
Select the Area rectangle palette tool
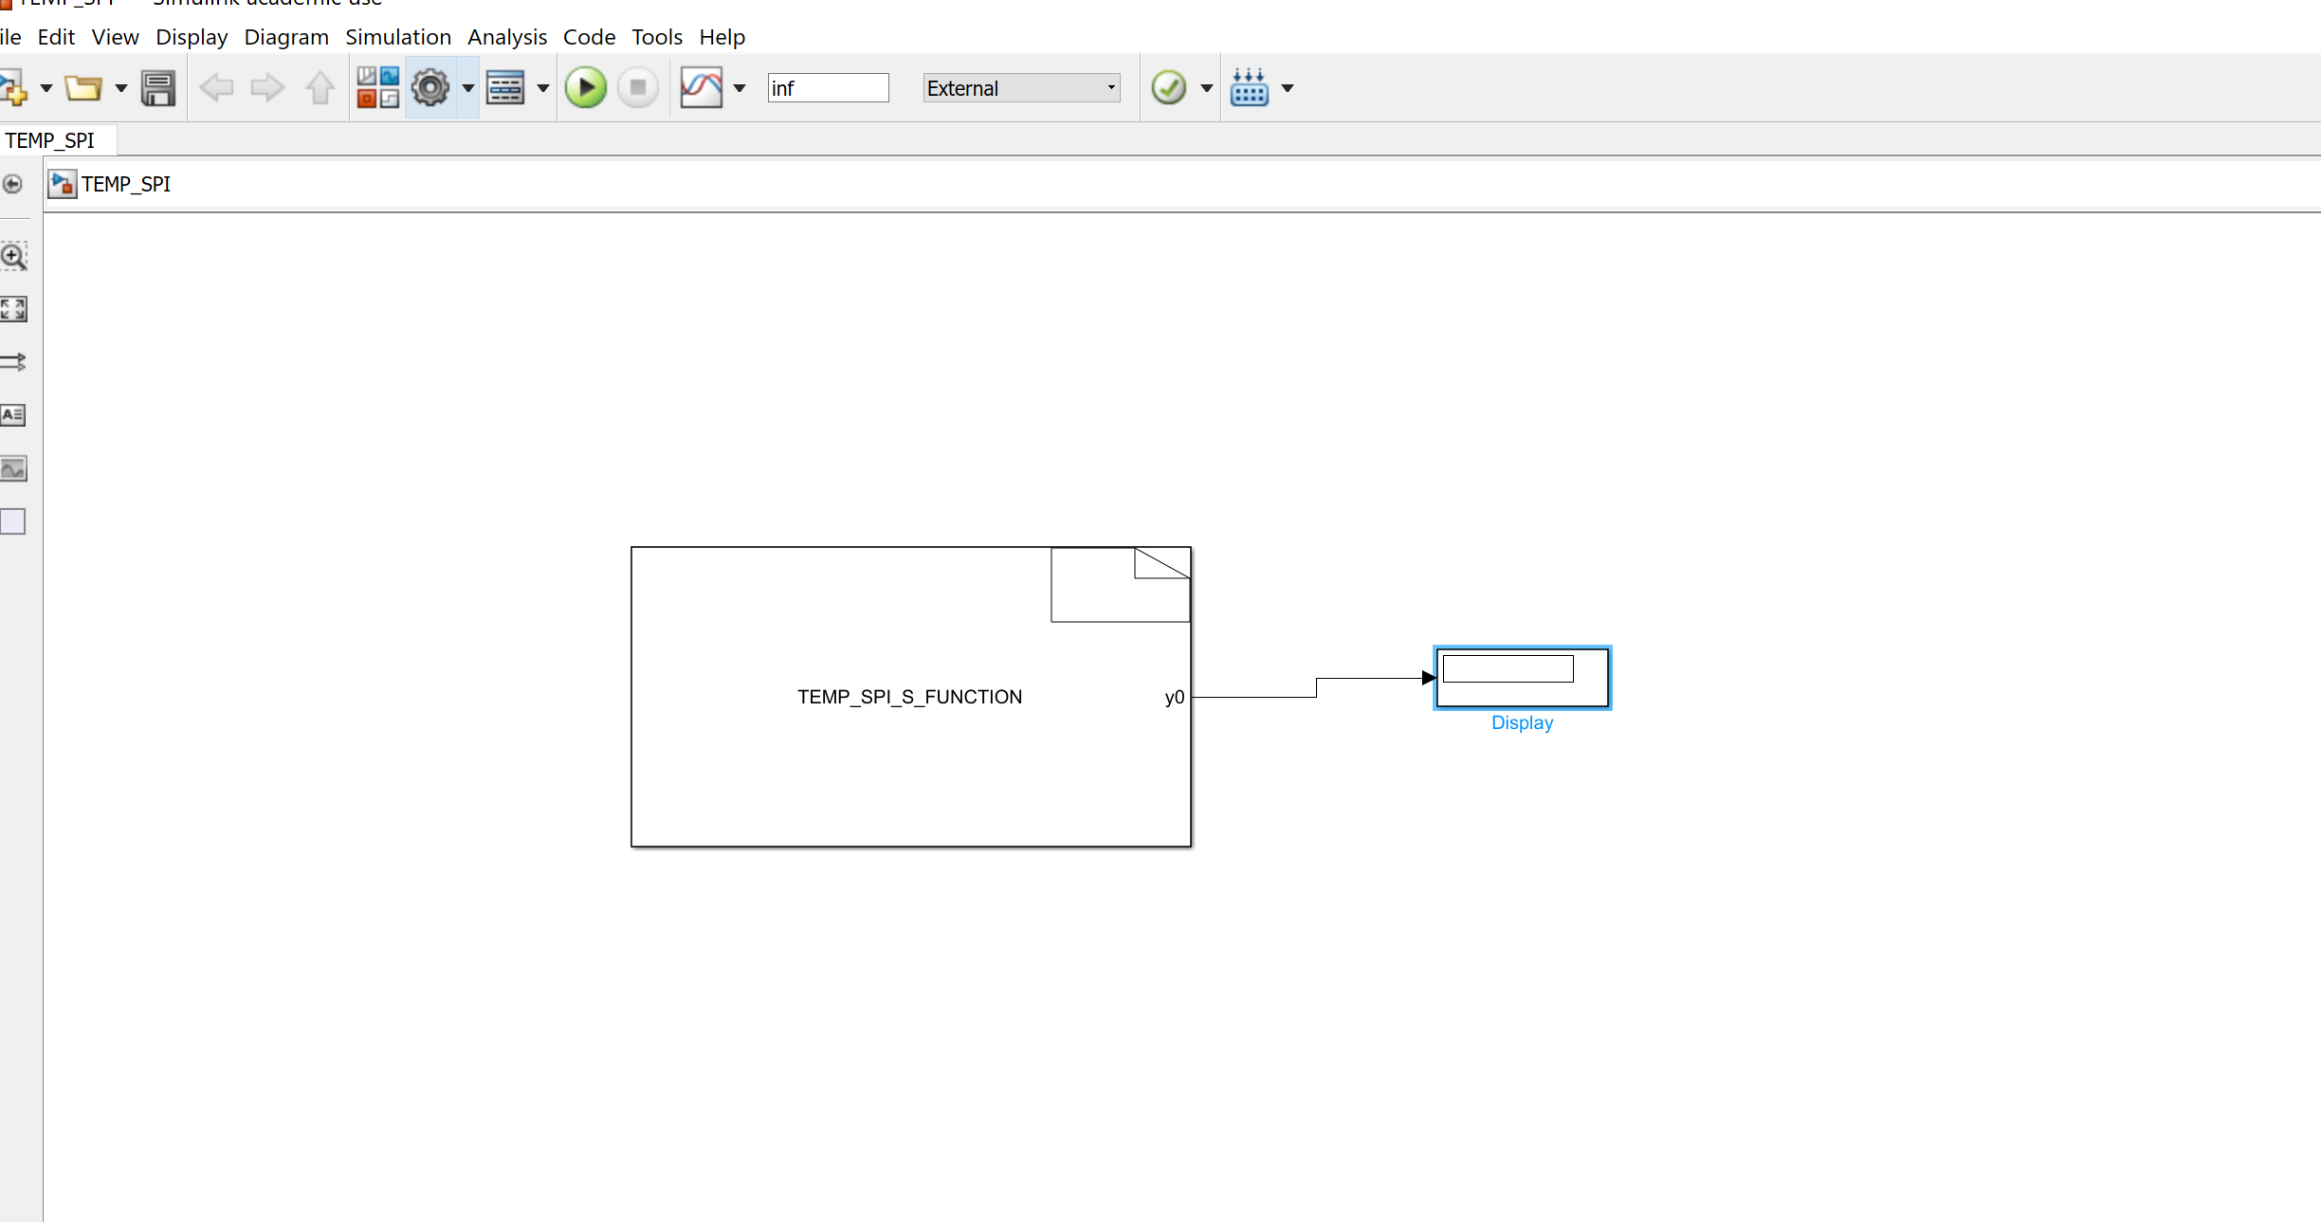point(13,521)
